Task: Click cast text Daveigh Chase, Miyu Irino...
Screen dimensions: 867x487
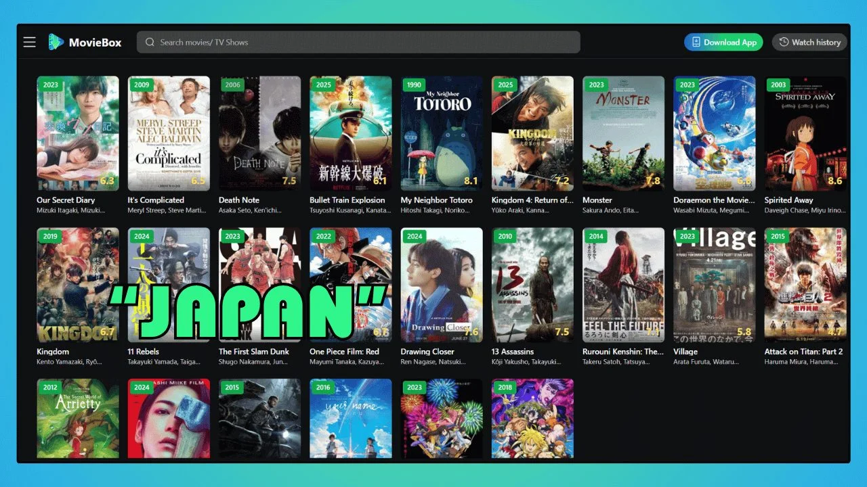Action: point(805,210)
